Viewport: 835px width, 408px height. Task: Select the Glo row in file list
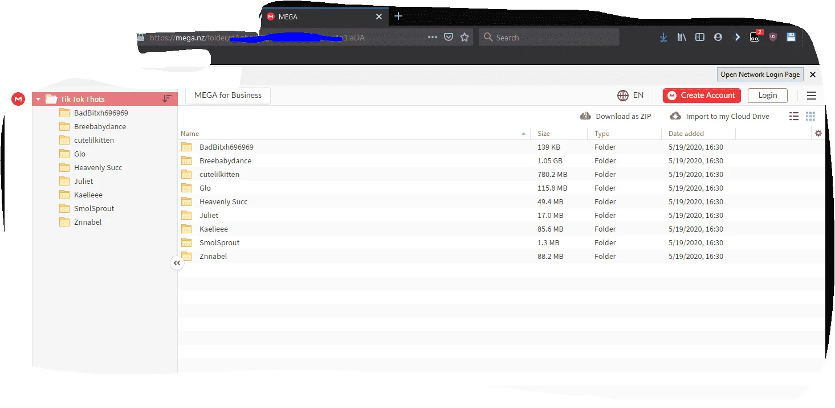(x=500, y=188)
